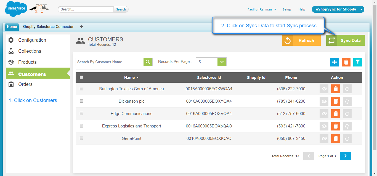Switch to the Home tab

tap(12, 27)
